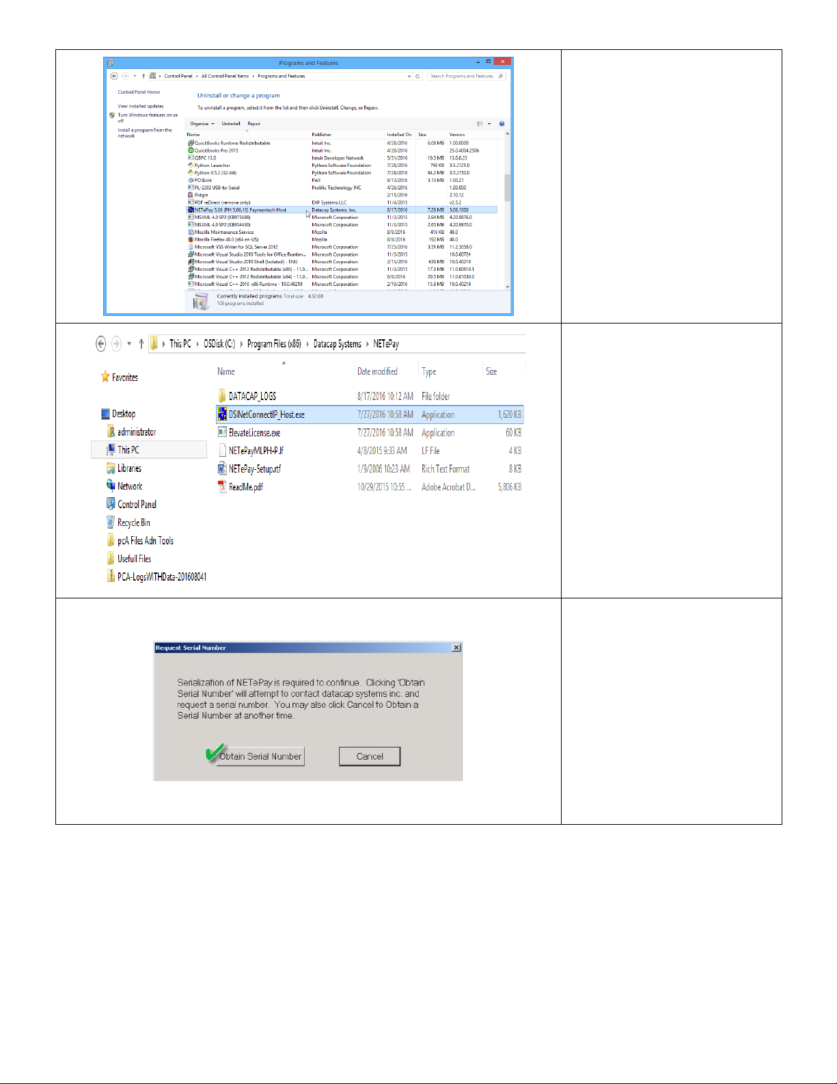This screenshot has height=1084, width=837.
Task: Open view options dropdown arrow in toolbar
Action: coord(489,124)
